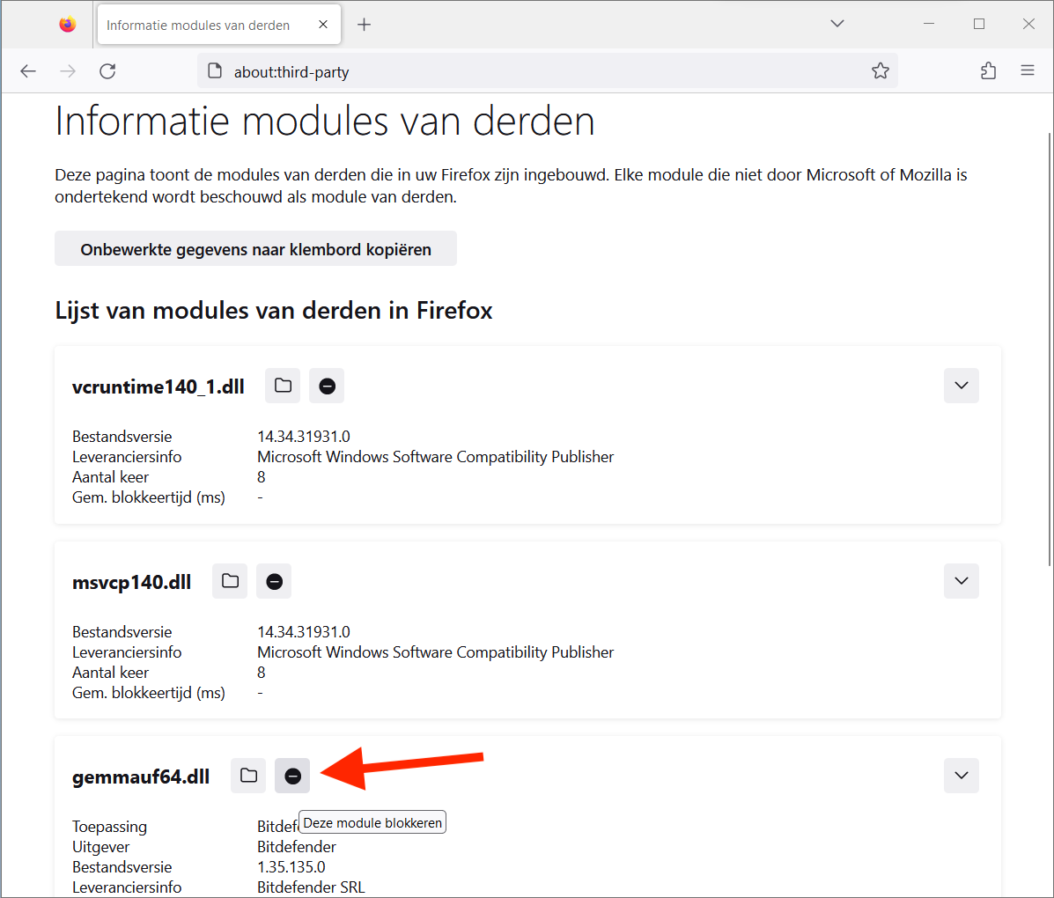Viewport: 1054px width, 898px height.
Task: Bookmark this page with star icon
Action: [x=880, y=71]
